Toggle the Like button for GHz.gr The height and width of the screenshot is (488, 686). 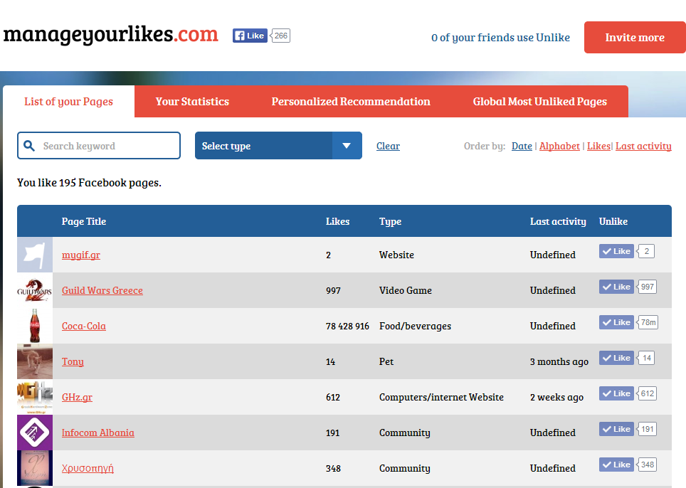(616, 393)
